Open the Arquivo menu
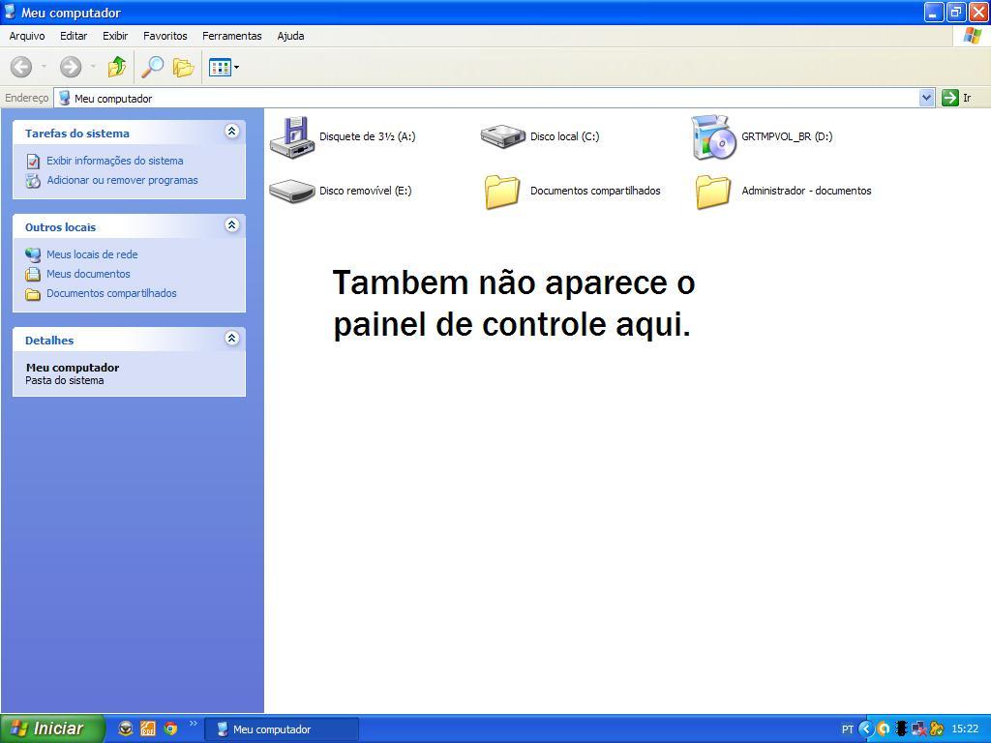This screenshot has height=743, width=991. [x=26, y=36]
